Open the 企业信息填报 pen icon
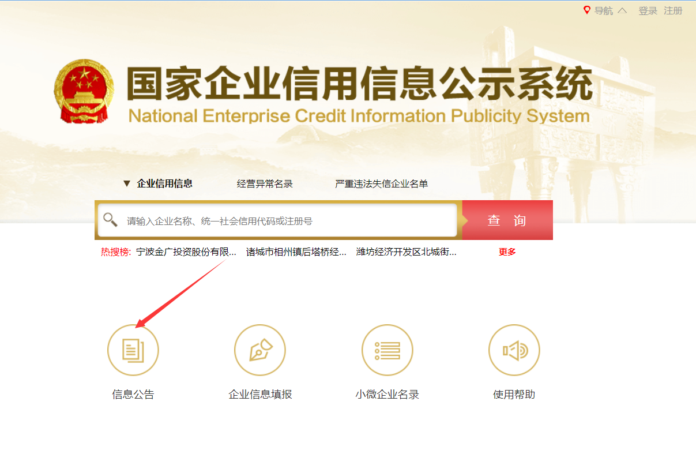696x454 pixels. (260, 350)
